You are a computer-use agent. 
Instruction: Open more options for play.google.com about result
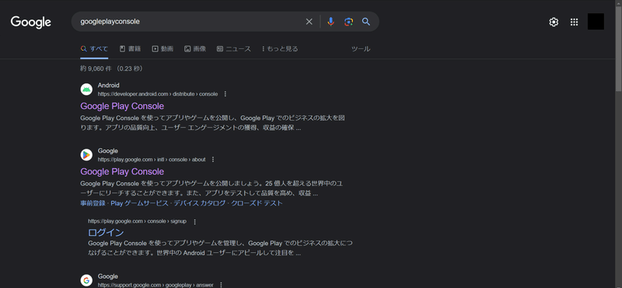pos(213,160)
